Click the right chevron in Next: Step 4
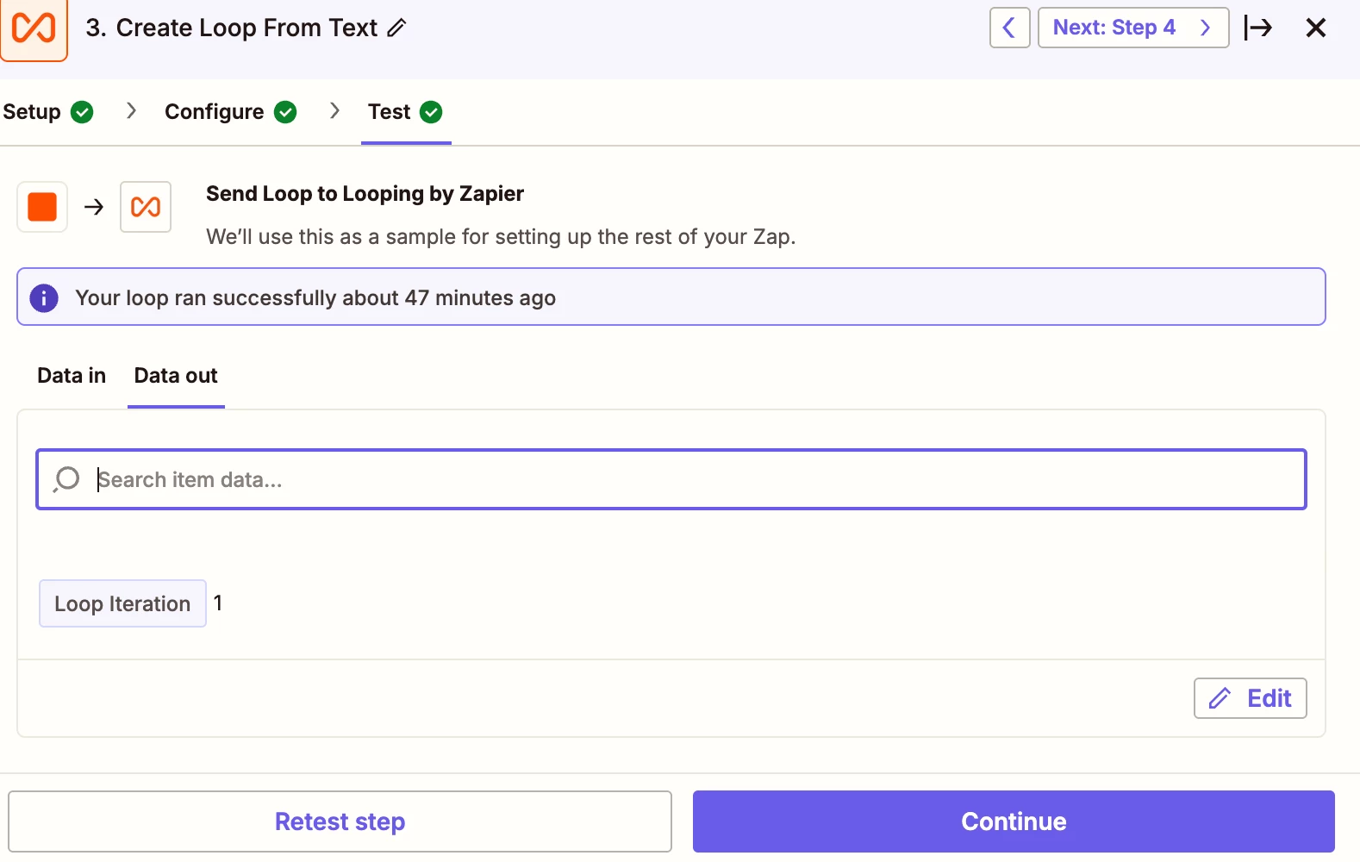Viewport: 1360px width, 862px height. 1206,28
